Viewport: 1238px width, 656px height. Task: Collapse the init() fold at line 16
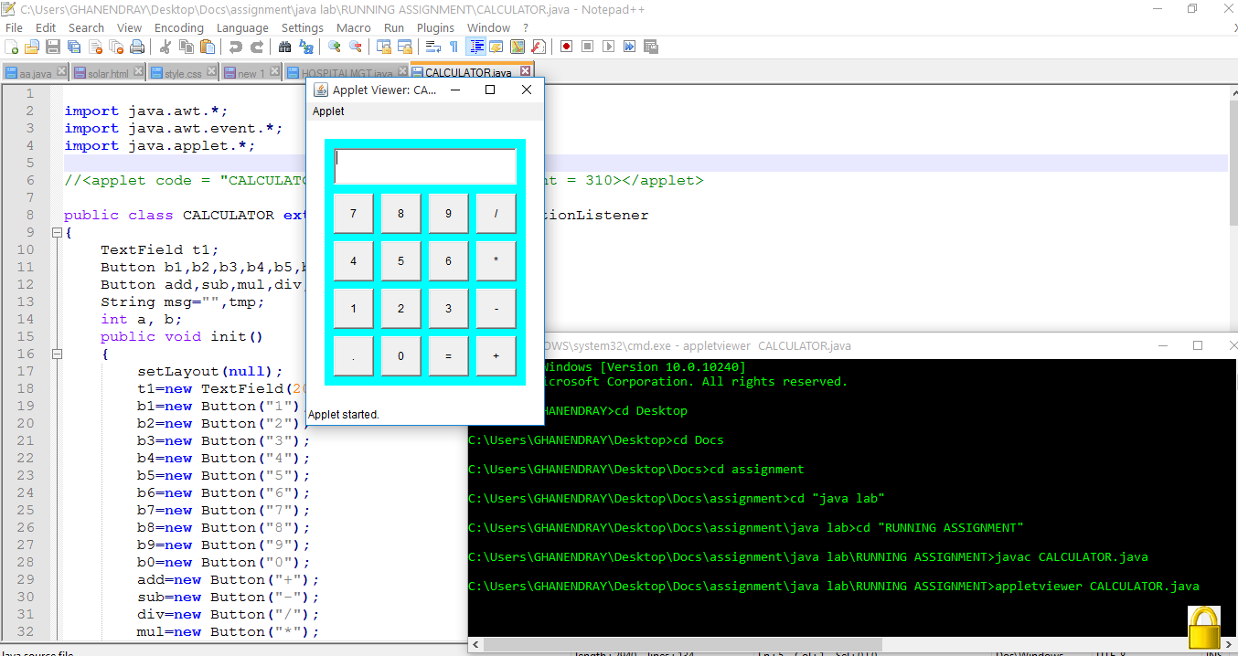coord(57,354)
